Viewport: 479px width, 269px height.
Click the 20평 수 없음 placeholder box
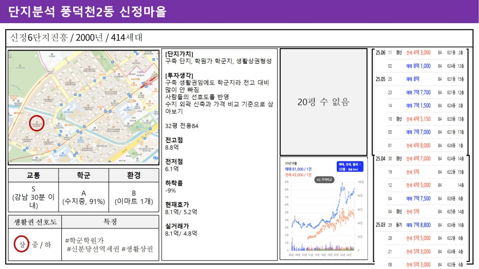tap(324, 102)
